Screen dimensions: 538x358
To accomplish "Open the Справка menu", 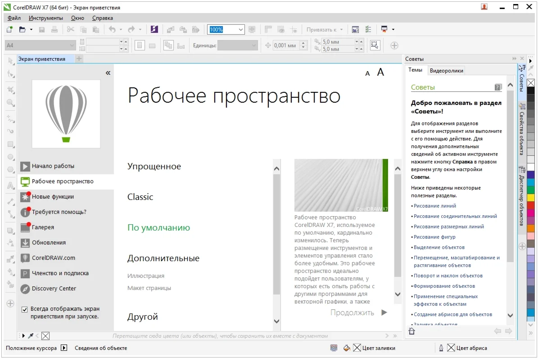I will pos(103,18).
